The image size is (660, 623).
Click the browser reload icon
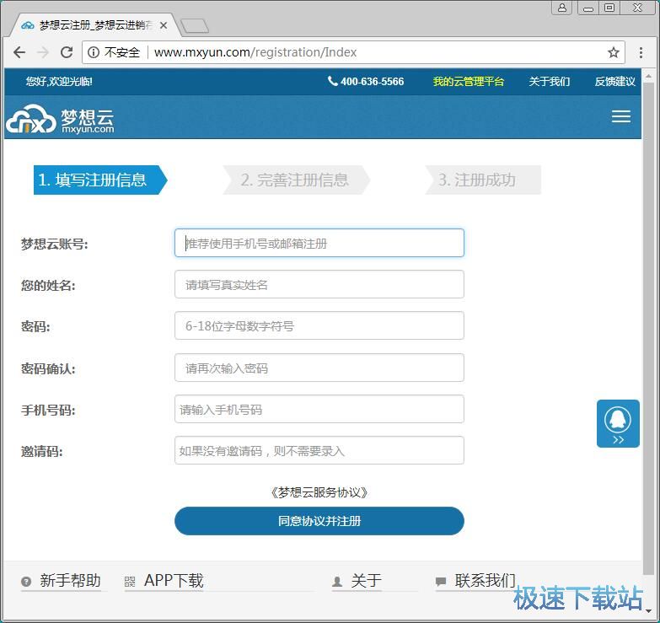click(x=67, y=52)
